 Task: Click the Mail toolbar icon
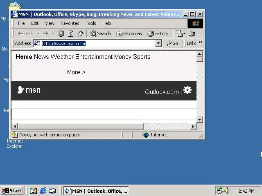(179, 33)
